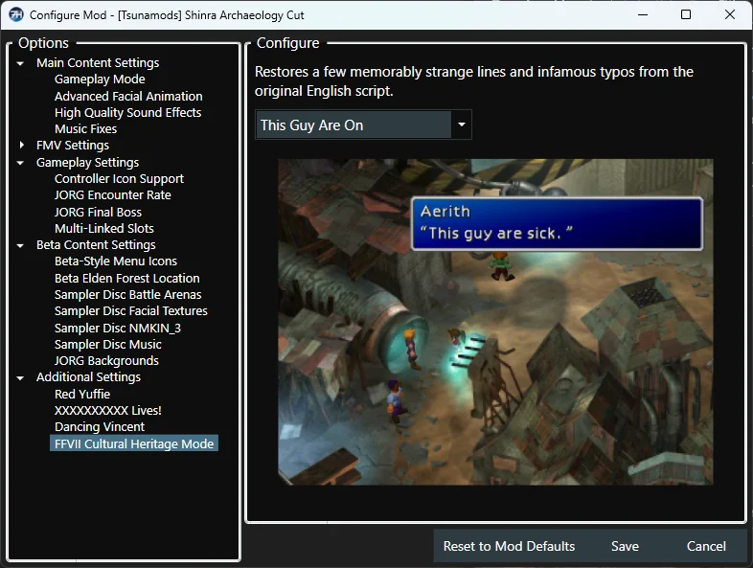Select Advanced Facial Animation option

pyautogui.click(x=128, y=96)
